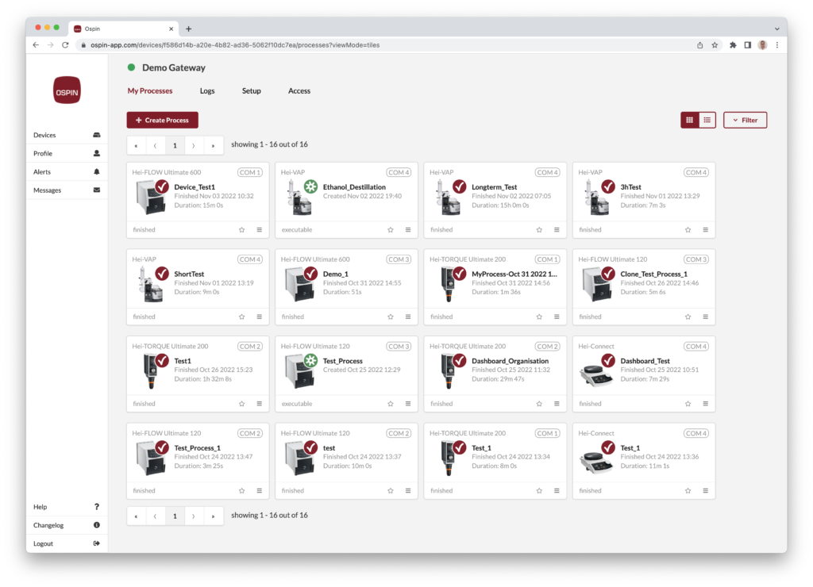813x587 pixels.
Task: Open Help from the sidebar
Action: coord(67,507)
